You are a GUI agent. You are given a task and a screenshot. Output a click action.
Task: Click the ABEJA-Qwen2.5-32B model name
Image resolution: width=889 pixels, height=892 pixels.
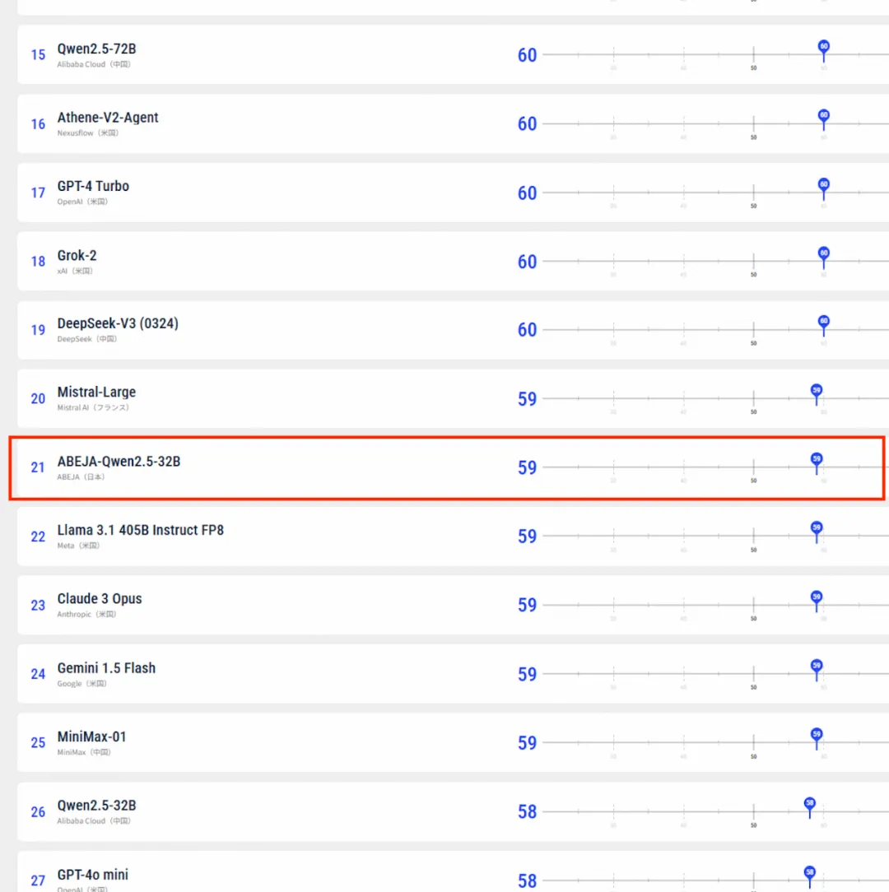[x=119, y=462]
